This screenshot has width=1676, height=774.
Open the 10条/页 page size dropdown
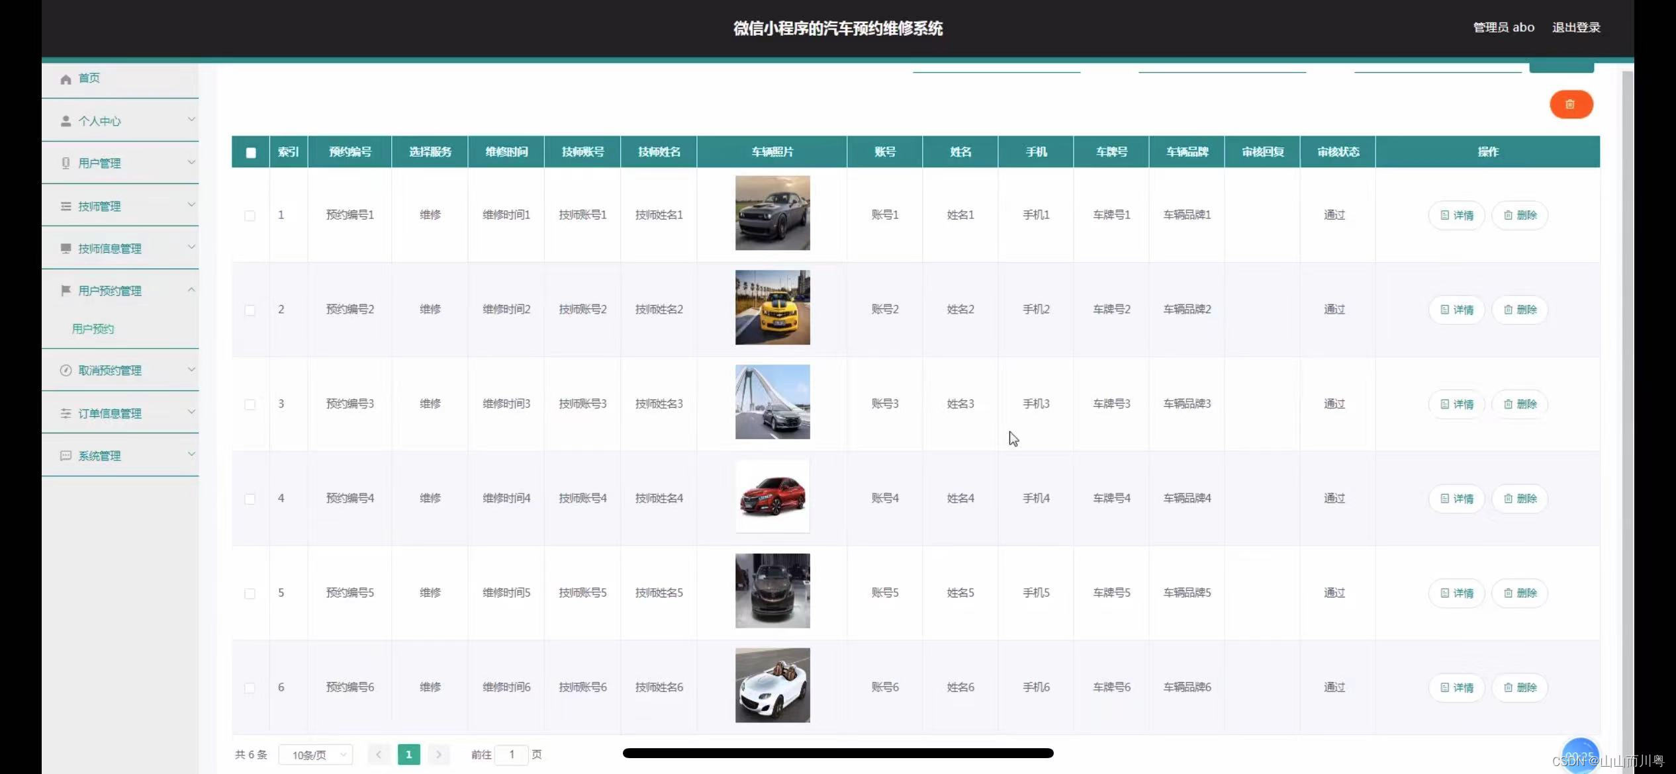click(x=316, y=755)
